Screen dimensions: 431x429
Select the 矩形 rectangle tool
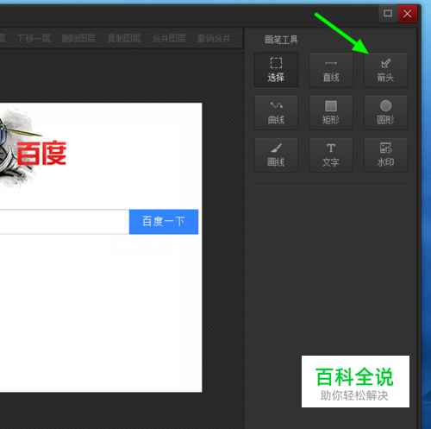[331, 112]
